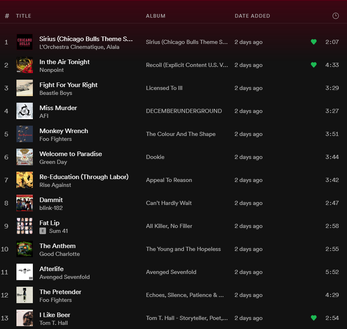The width and height of the screenshot is (347, 329).
Task: Toggle green heart on In the Air Tonight
Action: click(x=314, y=65)
